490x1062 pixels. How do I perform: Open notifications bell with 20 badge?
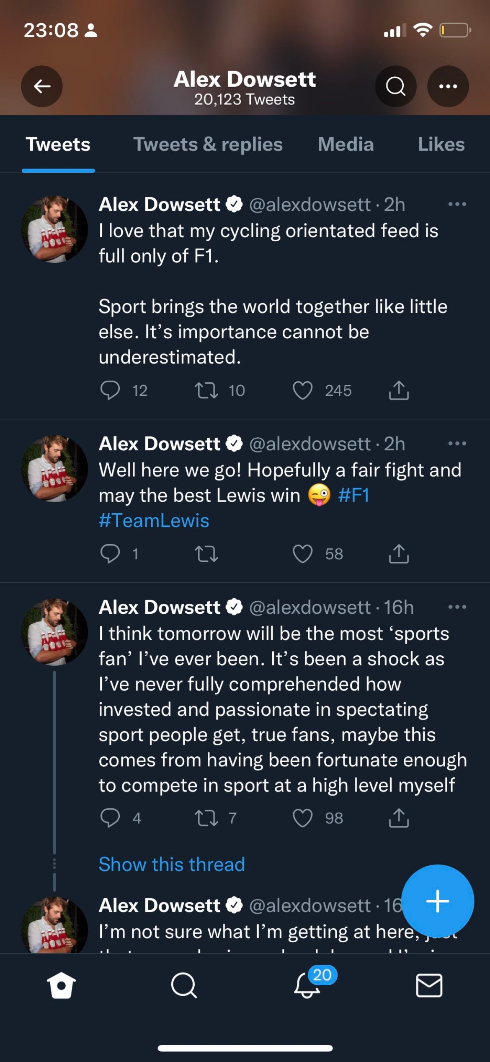click(308, 985)
